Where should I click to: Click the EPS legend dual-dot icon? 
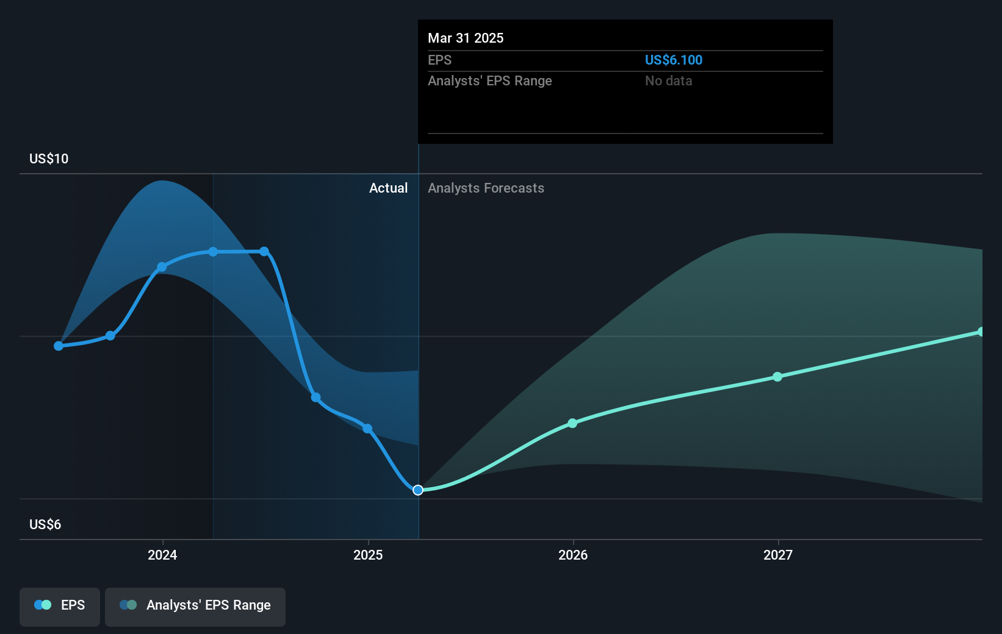43,605
